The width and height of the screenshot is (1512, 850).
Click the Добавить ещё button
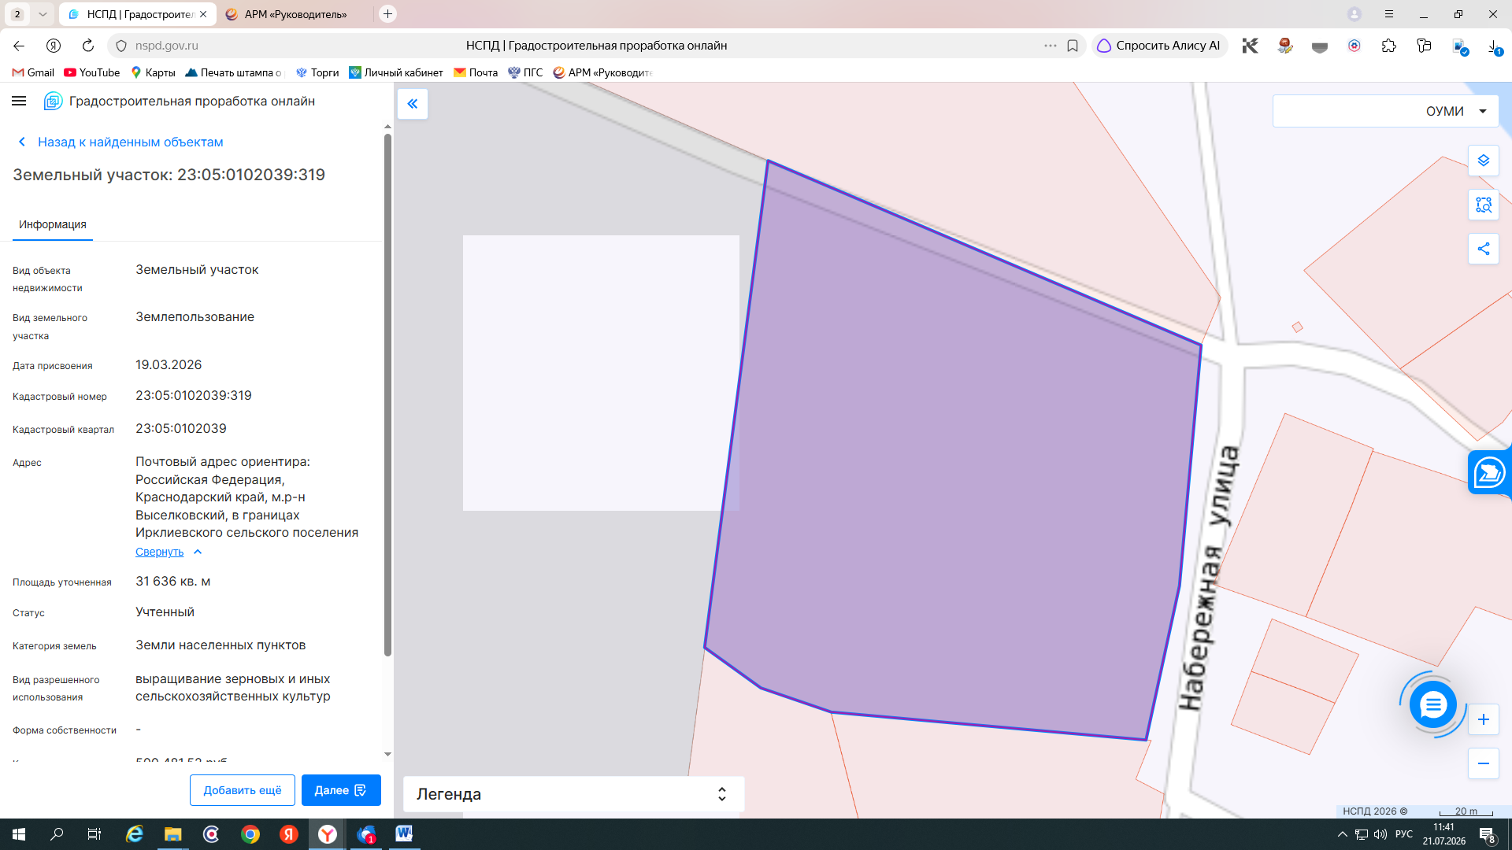(x=243, y=790)
